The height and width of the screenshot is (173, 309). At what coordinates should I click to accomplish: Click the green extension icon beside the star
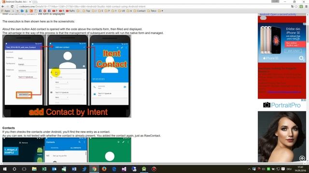(x=301, y=6)
